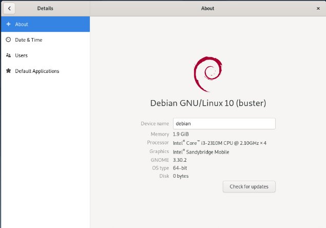Click the "Memory" label
Image resolution: width=326 pixels, height=228 pixels.
pos(160,134)
